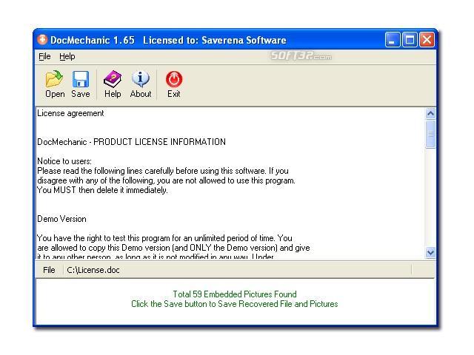
Task: Click the 'Demo Version' line
Action: [x=61, y=219]
